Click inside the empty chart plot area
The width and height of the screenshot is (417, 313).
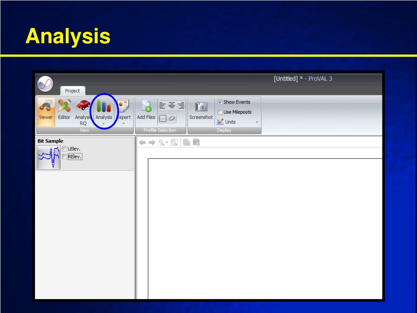tap(265, 229)
